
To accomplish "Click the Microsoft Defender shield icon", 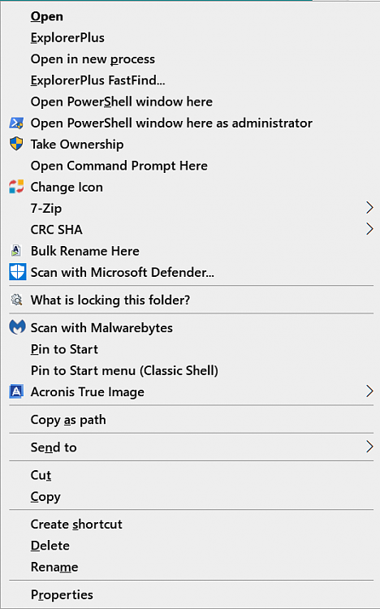I will click(18, 272).
